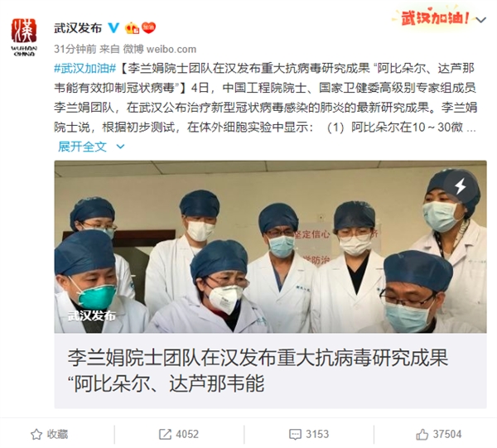The width and height of the screenshot is (497, 448).
Task: Click the red heart badge icon
Action: click(x=148, y=28)
